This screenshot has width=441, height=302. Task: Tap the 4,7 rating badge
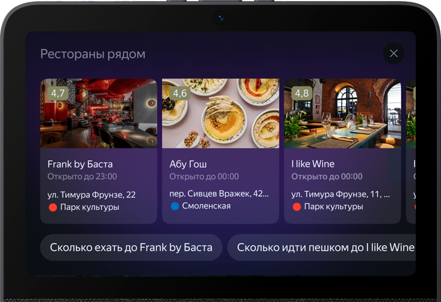tap(58, 93)
